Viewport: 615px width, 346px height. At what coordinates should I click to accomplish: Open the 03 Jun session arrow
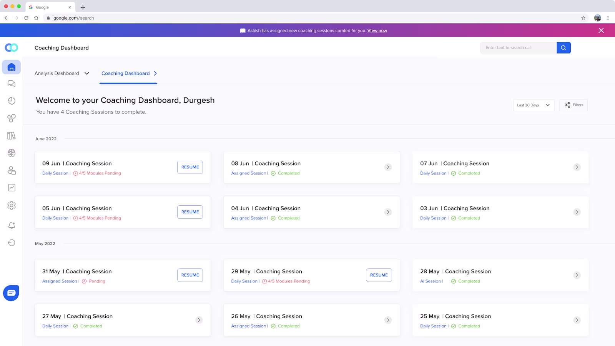(577, 212)
